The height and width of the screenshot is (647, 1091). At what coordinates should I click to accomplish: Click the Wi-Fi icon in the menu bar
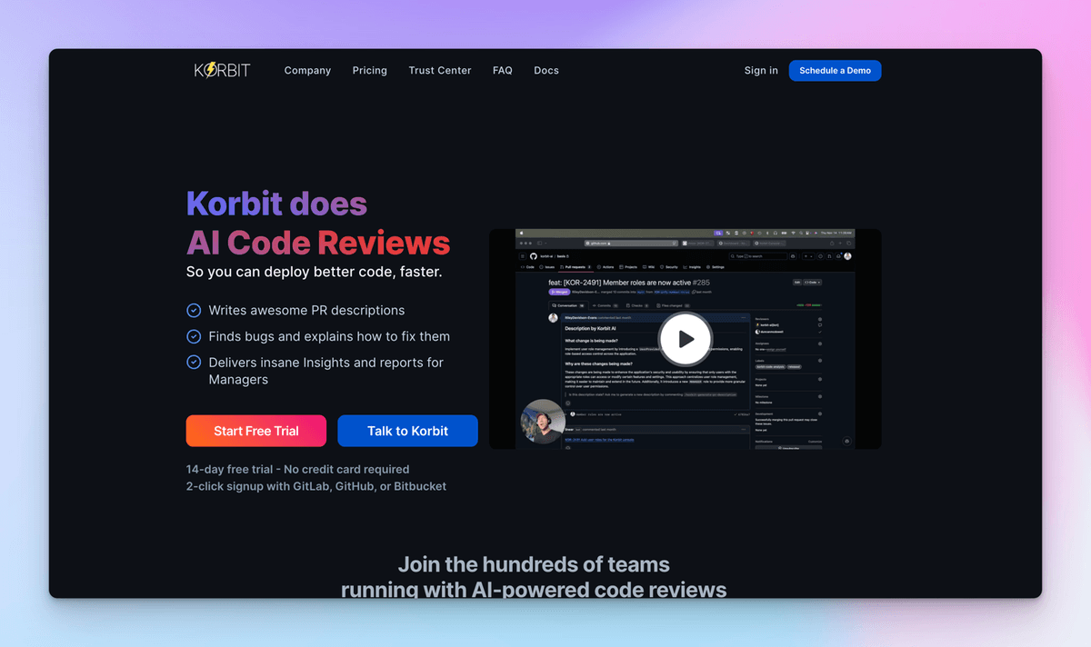[793, 232]
